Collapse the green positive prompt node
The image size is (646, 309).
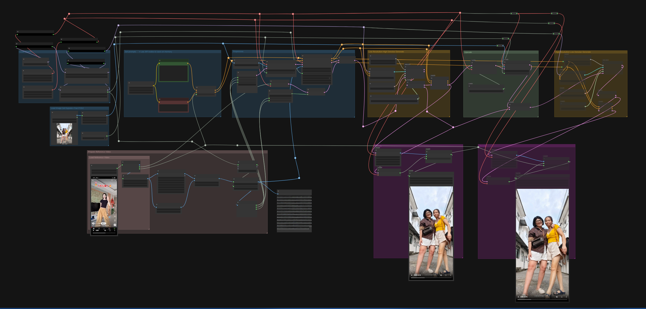tap(160, 60)
